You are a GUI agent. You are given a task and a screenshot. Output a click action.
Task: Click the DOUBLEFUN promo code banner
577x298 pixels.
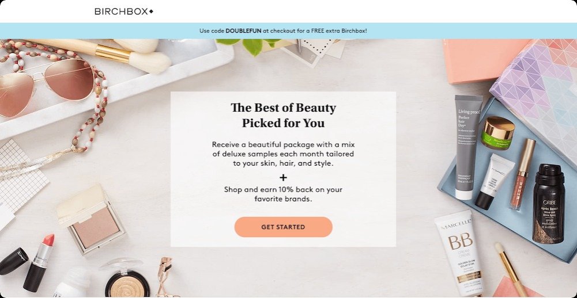pos(284,31)
